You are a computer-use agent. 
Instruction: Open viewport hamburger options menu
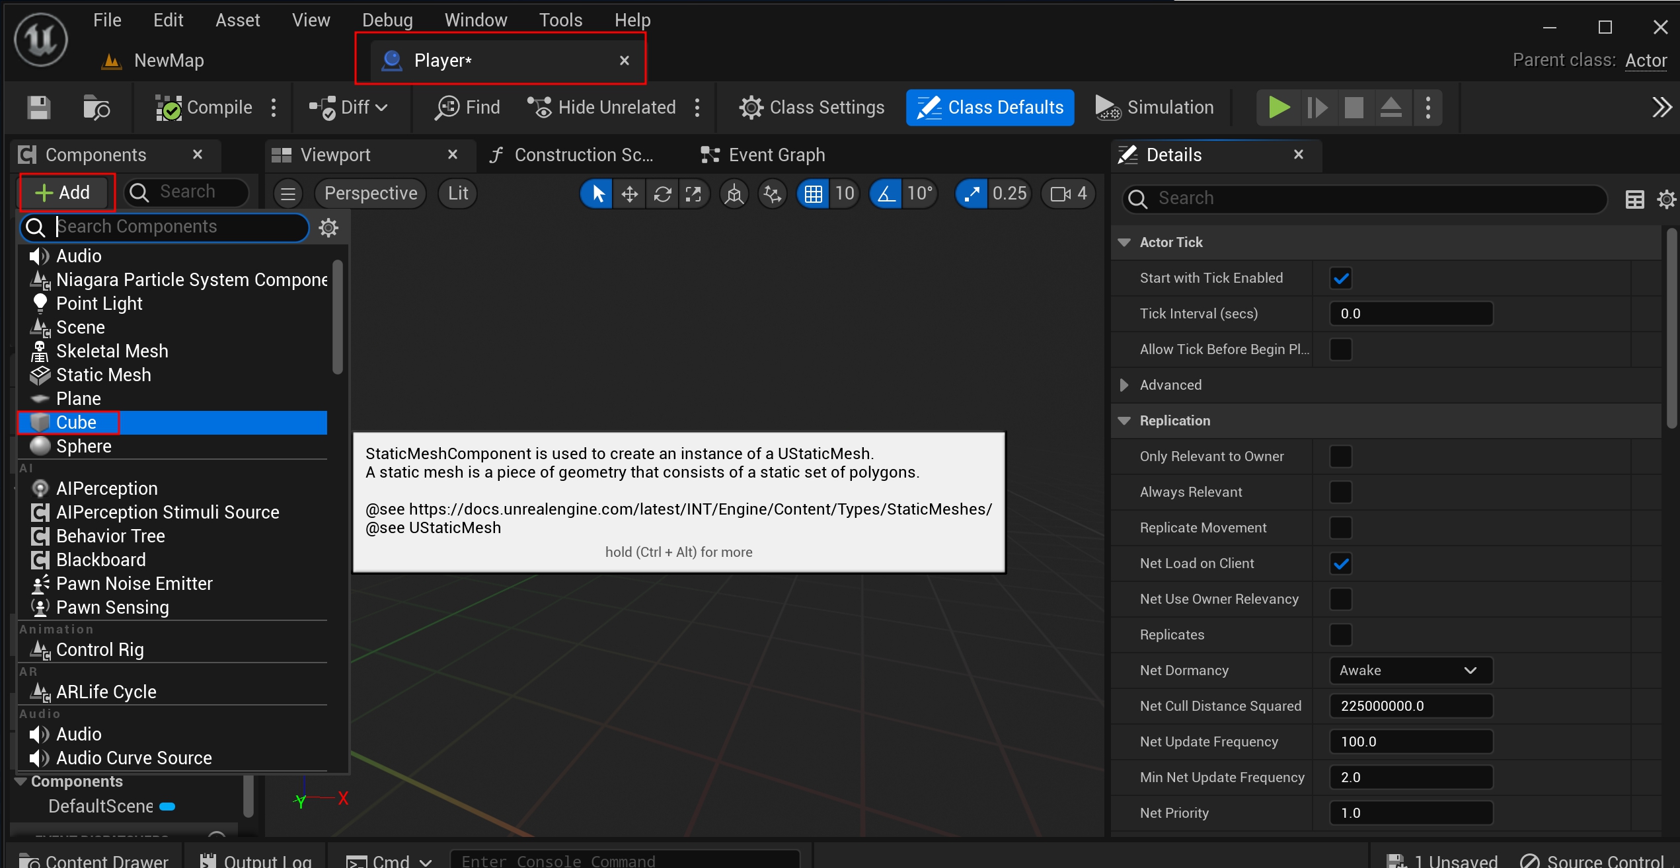[x=287, y=194]
